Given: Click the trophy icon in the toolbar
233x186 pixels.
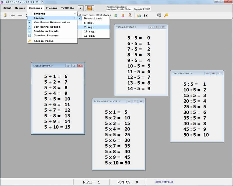Looking at the screenshot, I should coord(5,15).
